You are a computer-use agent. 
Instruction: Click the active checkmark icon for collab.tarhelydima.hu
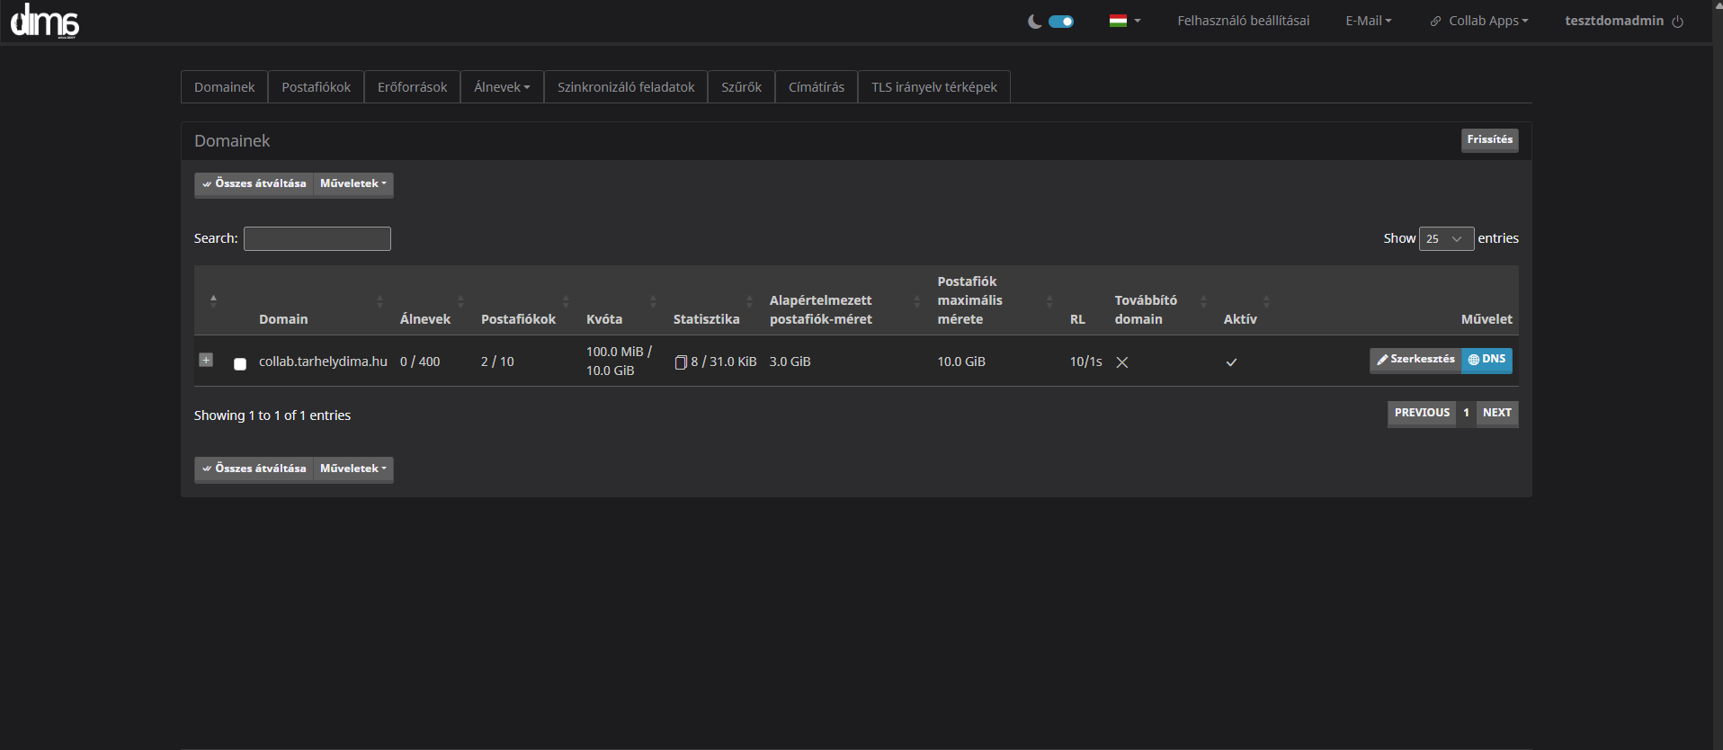(x=1231, y=362)
